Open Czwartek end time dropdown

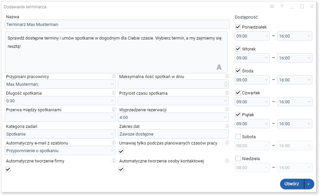point(295,102)
